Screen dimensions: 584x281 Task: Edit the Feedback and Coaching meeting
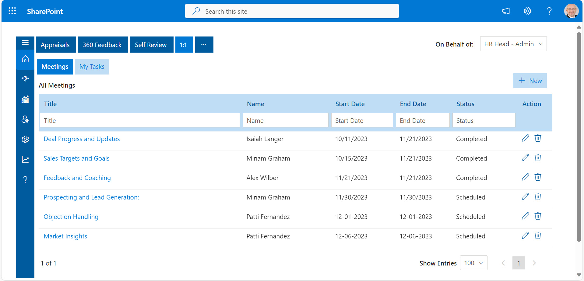click(525, 177)
